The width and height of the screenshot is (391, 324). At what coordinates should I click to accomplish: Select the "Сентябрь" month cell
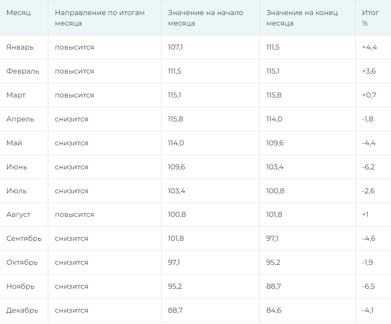24,238
